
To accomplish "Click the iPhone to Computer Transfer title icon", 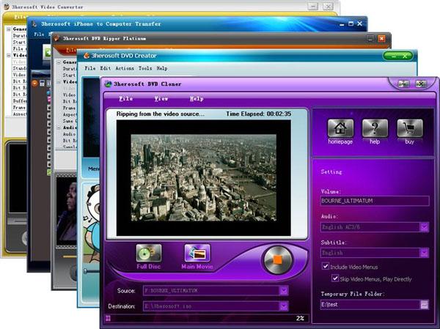I will click(34, 24).
